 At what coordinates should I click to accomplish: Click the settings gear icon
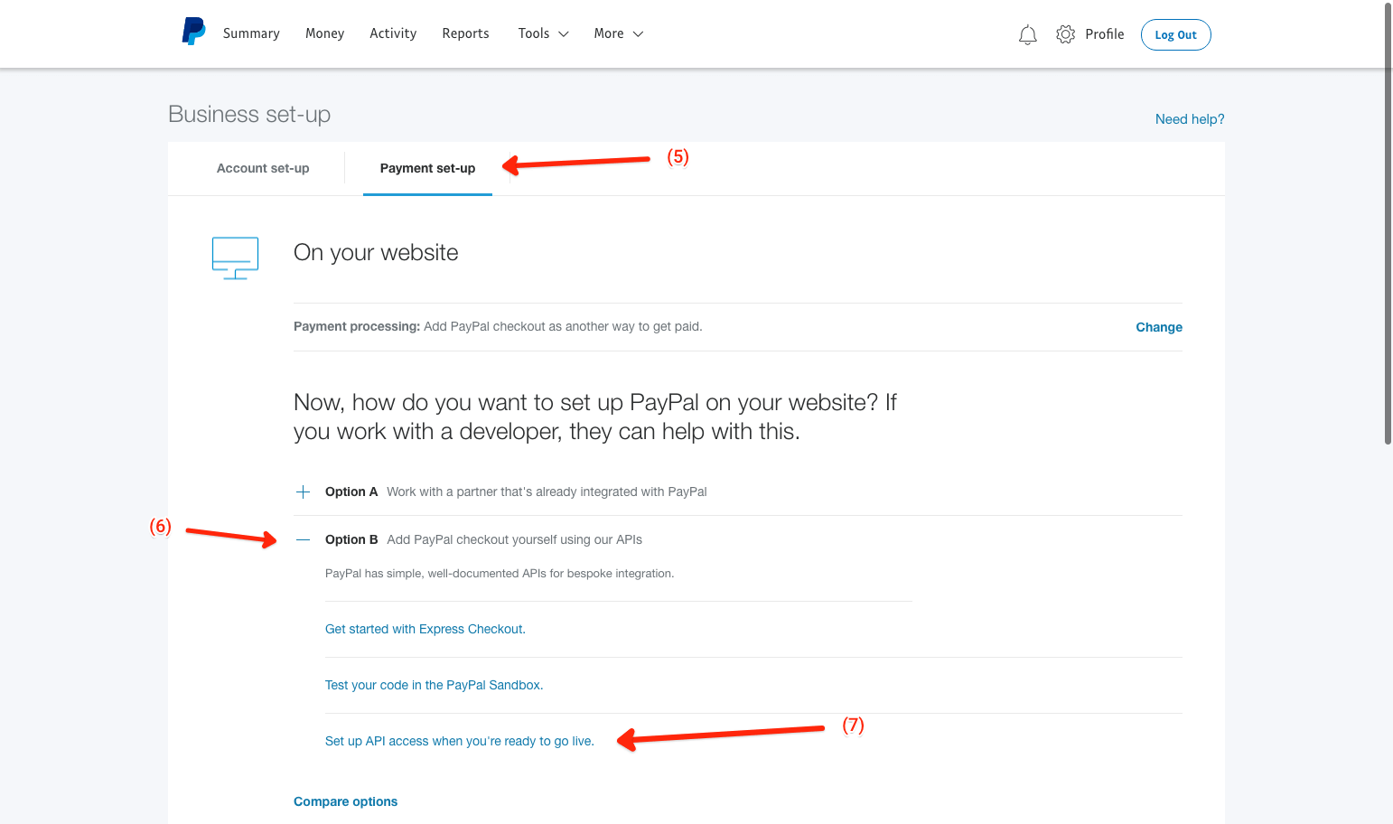pos(1066,34)
